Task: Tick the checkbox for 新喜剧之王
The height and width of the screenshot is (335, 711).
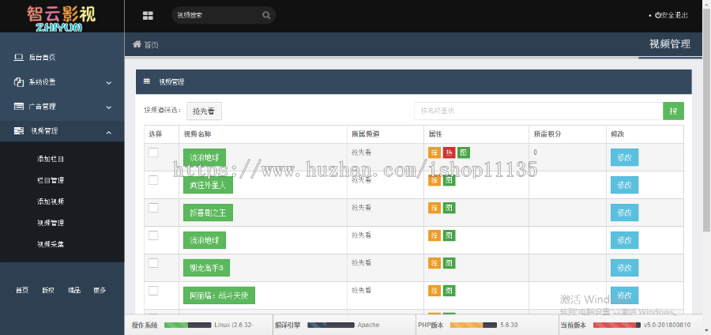Action: pyautogui.click(x=153, y=208)
